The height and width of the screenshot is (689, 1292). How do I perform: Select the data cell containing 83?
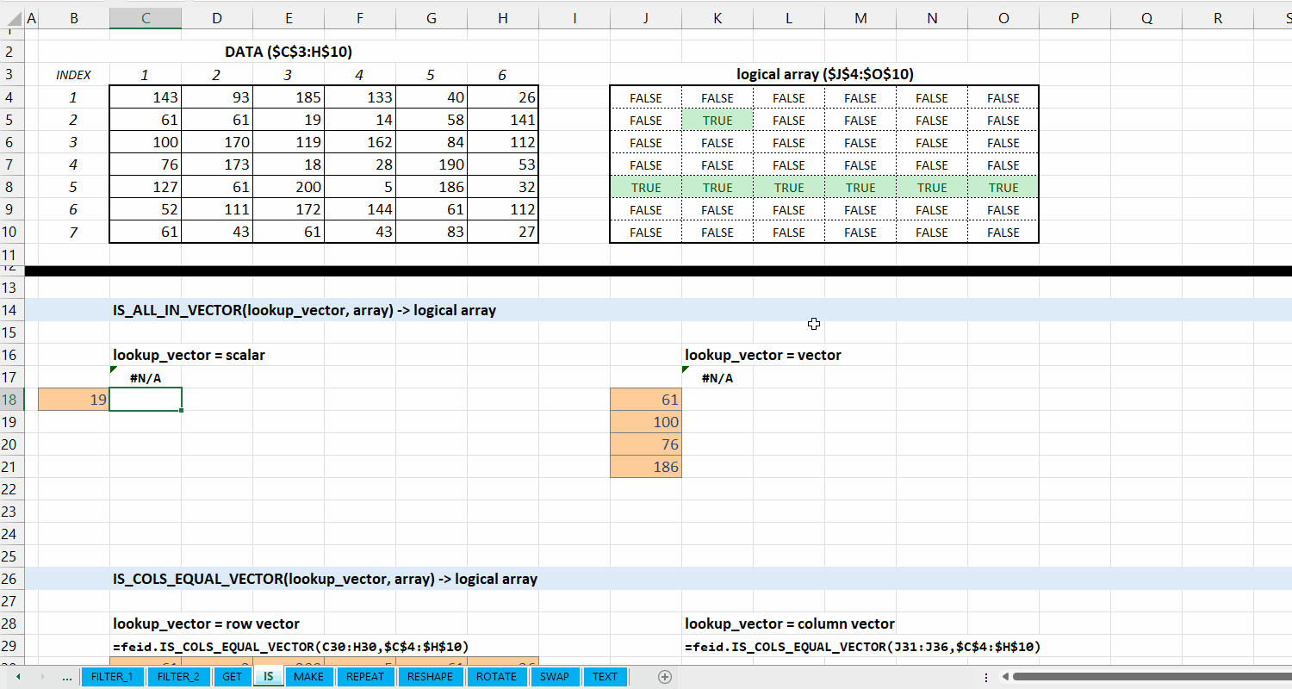(432, 232)
